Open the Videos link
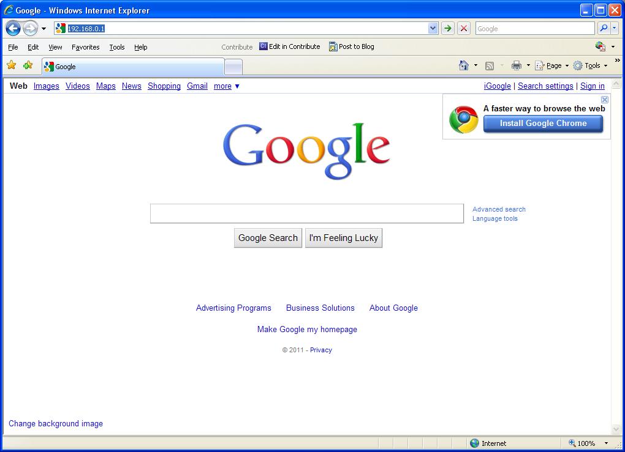 pyautogui.click(x=78, y=86)
